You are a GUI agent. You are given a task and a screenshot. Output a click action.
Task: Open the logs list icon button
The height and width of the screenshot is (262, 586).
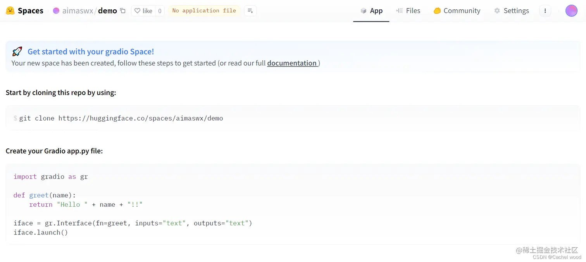coord(250,11)
